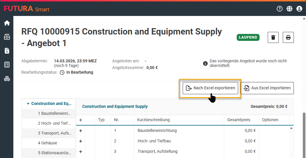
Task: Expand row 1 Baustelleneinrichtung with plus
Action: pos(81,131)
